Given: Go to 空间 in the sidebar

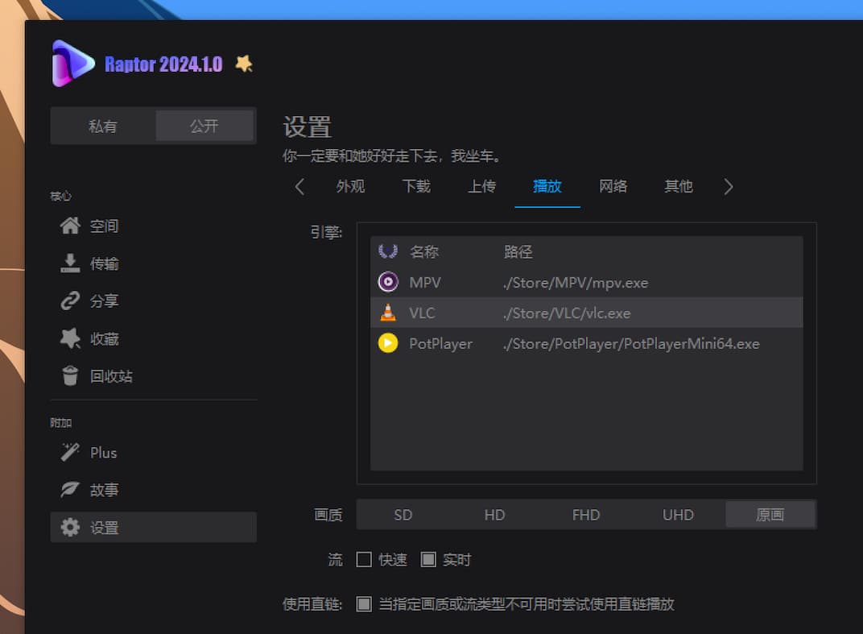Looking at the screenshot, I should pos(153,226).
